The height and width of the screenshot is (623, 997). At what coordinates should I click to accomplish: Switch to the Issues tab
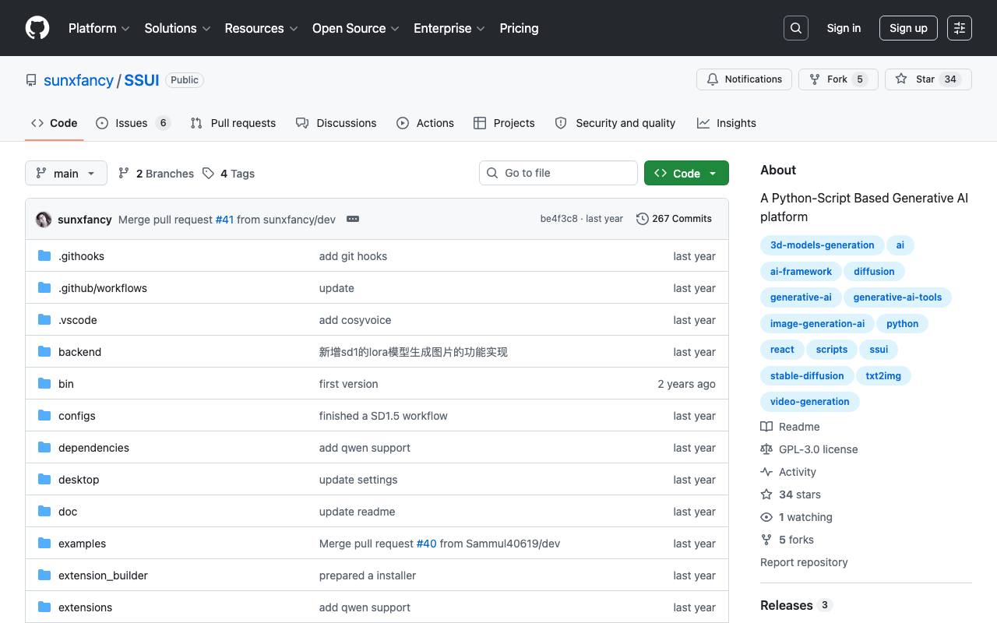133,123
